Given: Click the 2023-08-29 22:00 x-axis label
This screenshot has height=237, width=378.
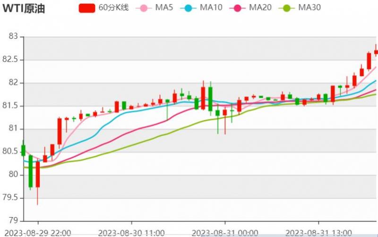Looking at the screenshot, I should (38, 233).
